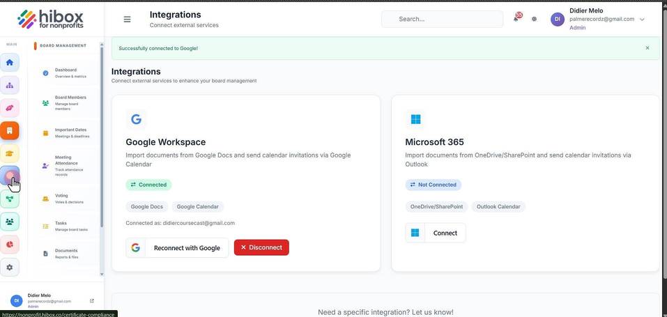Select the Google Calendar tag
The image size is (667, 317).
point(198,207)
